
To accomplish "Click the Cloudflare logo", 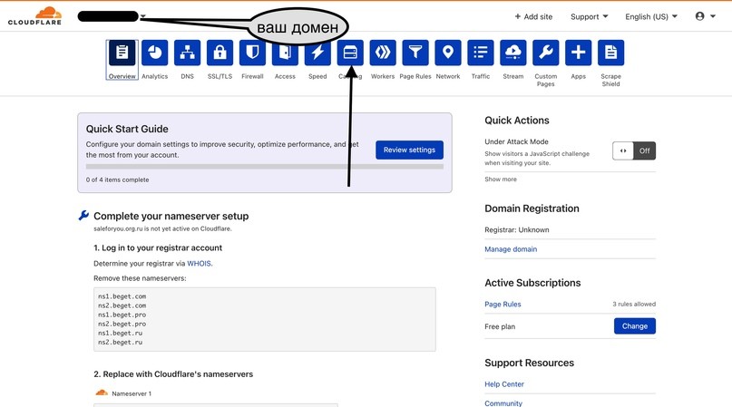I will point(35,16).
